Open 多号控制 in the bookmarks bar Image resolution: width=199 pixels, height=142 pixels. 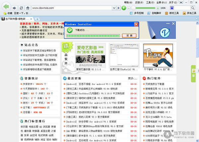tap(136, 13)
